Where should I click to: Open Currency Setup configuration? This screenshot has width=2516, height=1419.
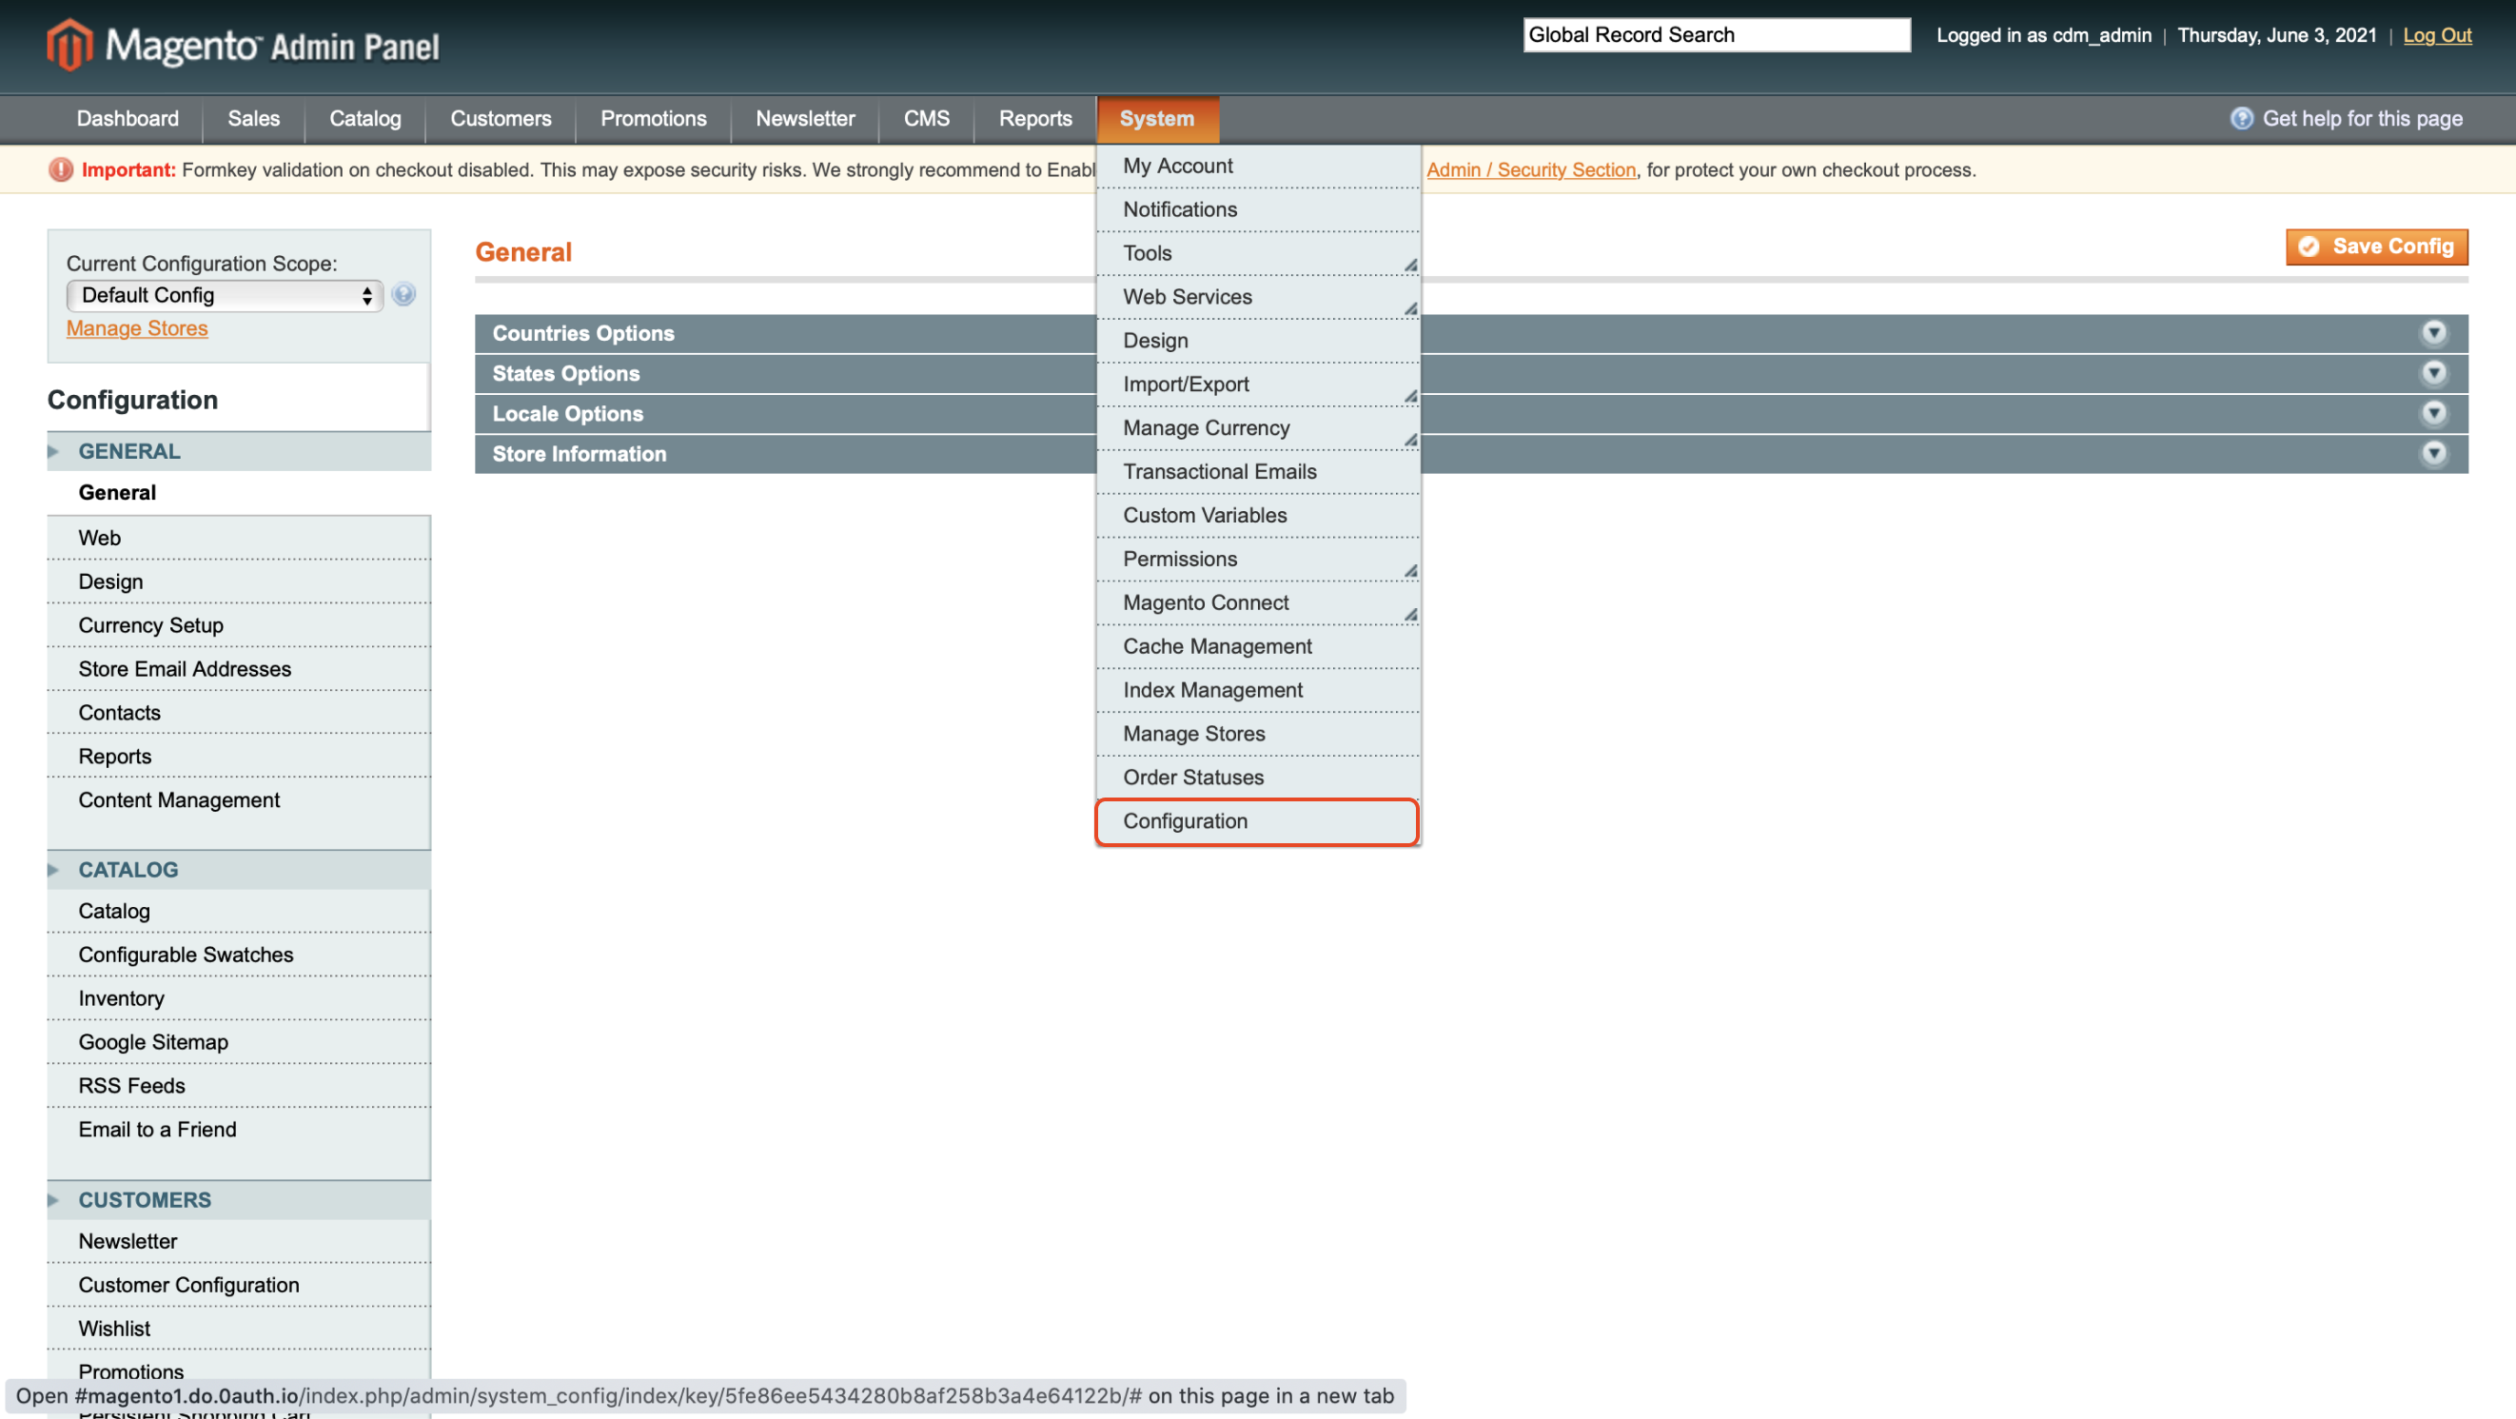[x=238, y=625]
